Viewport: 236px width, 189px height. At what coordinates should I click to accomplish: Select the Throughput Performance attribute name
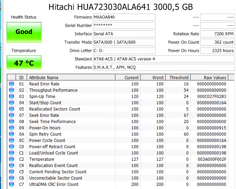(53, 90)
